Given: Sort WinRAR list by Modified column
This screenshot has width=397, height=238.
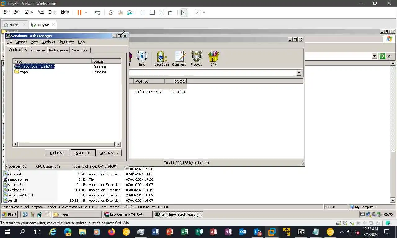Looking at the screenshot, I should point(149,82).
